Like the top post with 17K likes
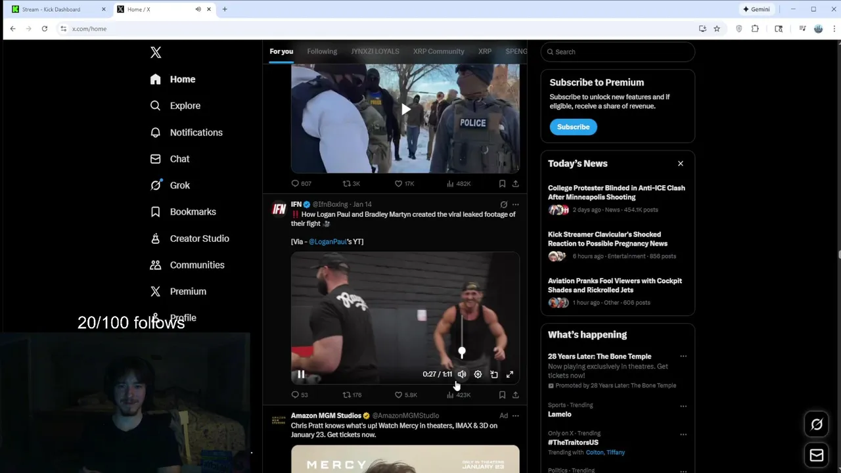This screenshot has width=841, height=473. (404, 184)
